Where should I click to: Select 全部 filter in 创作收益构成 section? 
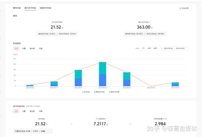coord(16,111)
